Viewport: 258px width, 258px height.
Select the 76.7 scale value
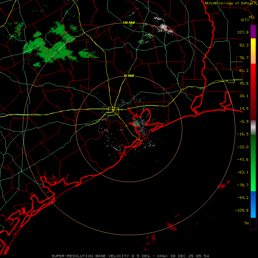tap(244, 58)
